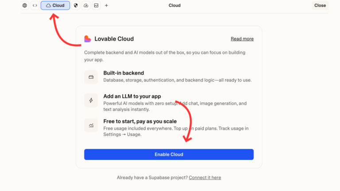The image size is (340, 191).
Task: Switch to the code view icon
Action: click(x=35, y=6)
